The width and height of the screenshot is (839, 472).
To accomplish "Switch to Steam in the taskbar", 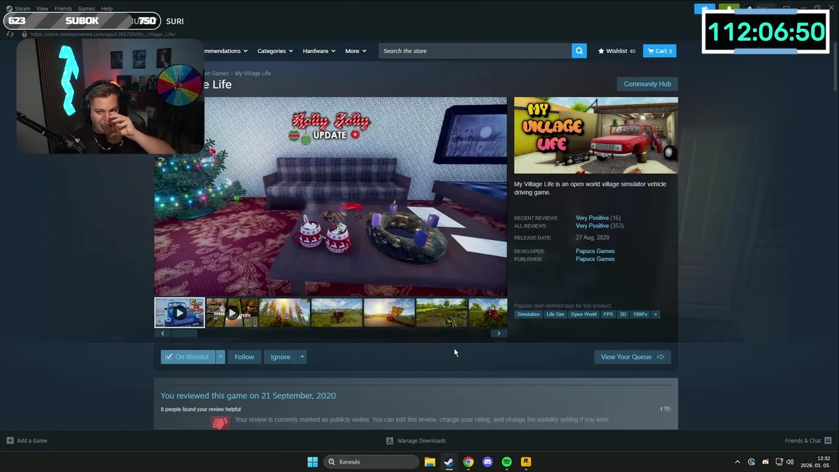I will coord(448,462).
